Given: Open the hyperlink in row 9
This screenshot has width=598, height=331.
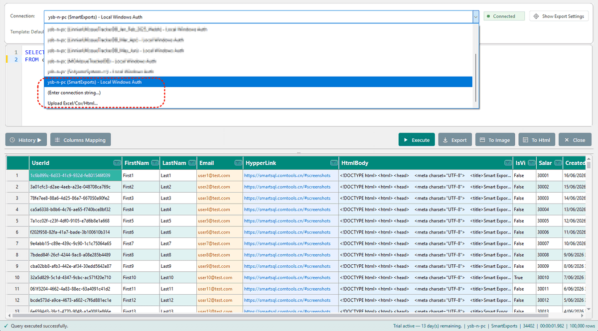Looking at the screenshot, I should click(287, 266).
